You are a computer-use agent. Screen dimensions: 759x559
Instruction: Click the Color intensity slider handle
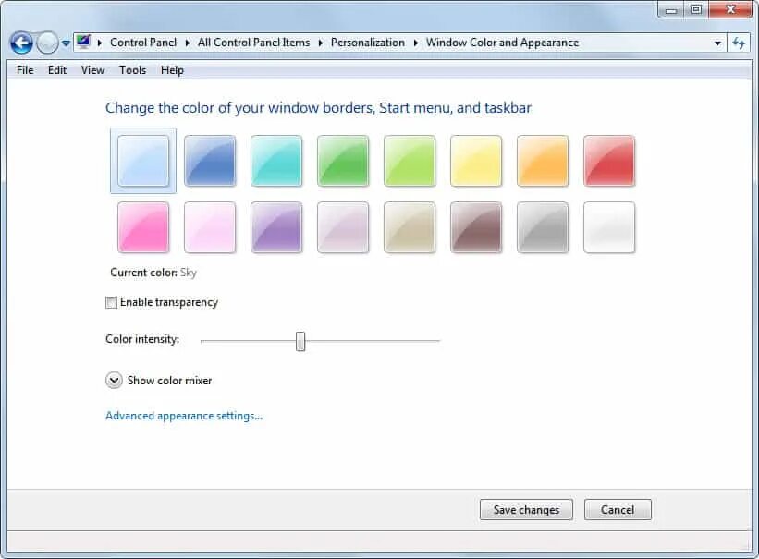(300, 341)
